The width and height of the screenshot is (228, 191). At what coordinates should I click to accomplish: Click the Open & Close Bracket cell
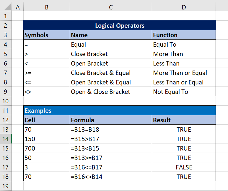pyautogui.click(x=111, y=92)
